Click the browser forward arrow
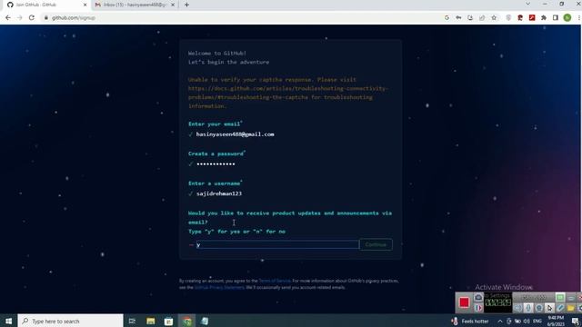Screen dimensions: 582x327 [20, 17]
